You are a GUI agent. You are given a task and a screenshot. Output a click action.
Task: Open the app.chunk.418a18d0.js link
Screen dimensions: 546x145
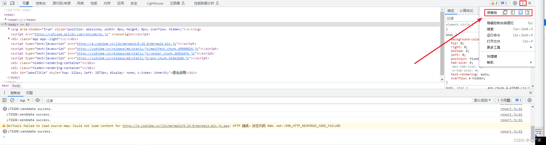tap(133, 58)
